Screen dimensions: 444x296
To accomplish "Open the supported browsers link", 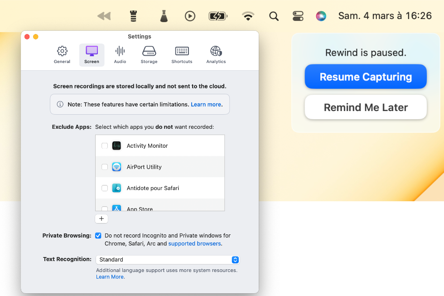I will point(194,243).
